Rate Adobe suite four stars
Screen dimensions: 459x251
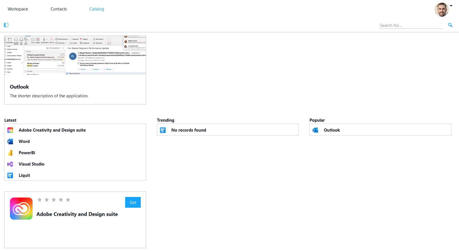point(61,200)
